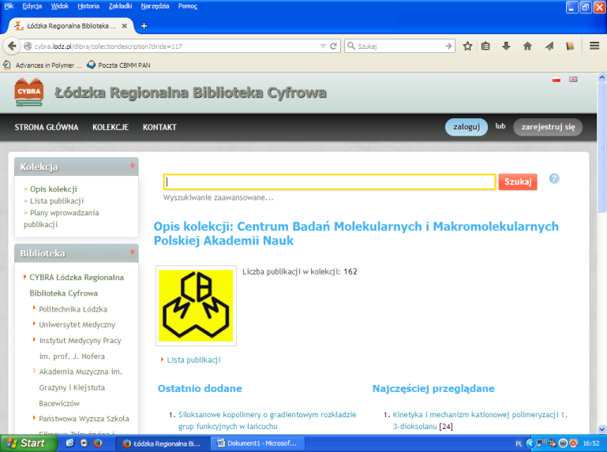Click the zaloguj button
Viewport: 607px width, 452px height.
(466, 127)
